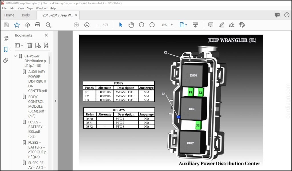292x171 pixels.
Task: Click the bookmarks panel scrollbar
Action: click(50, 60)
